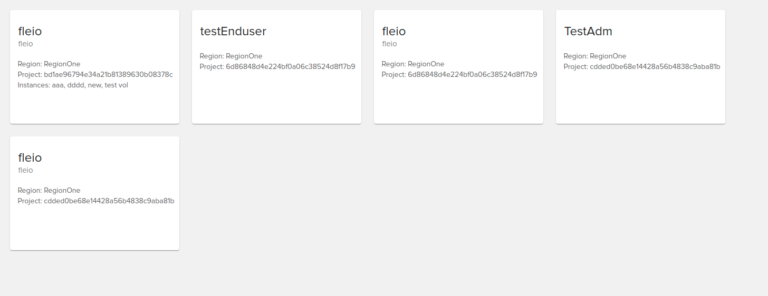
Task: Click Region line on fleio card with cdded0be project
Action: (49, 190)
